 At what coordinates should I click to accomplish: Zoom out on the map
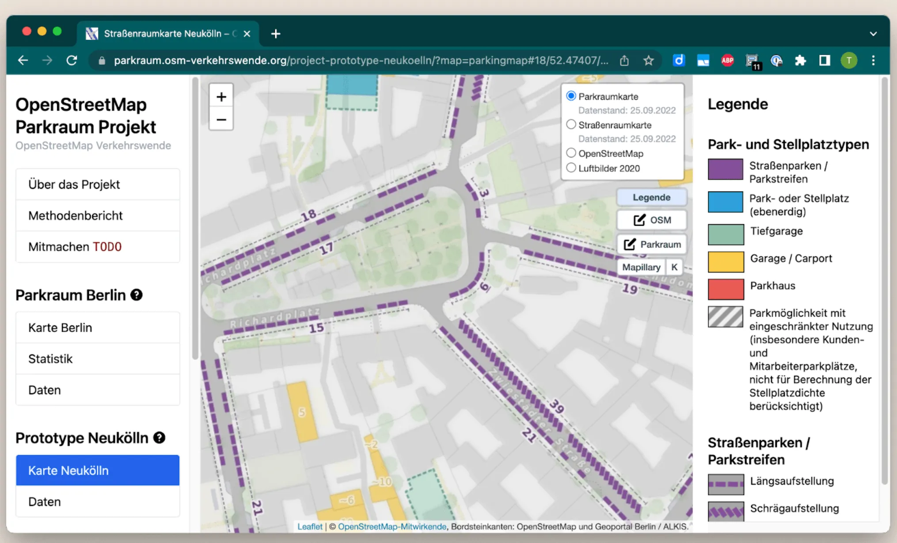coord(221,119)
